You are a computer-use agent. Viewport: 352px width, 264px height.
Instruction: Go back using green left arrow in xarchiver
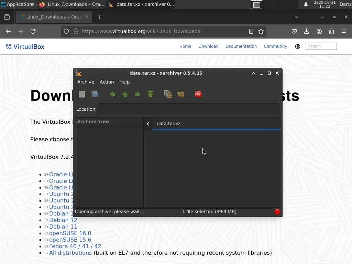(112, 94)
